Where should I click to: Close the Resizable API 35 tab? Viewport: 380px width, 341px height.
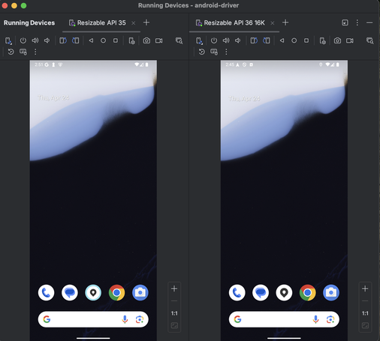click(134, 23)
